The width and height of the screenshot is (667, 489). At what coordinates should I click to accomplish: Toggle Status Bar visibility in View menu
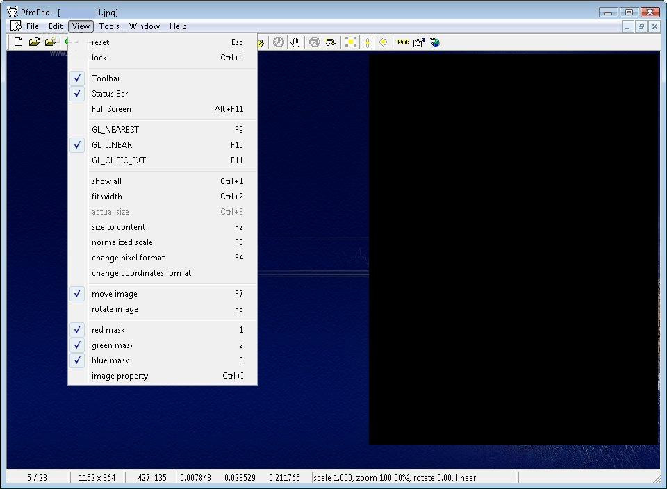click(x=163, y=94)
